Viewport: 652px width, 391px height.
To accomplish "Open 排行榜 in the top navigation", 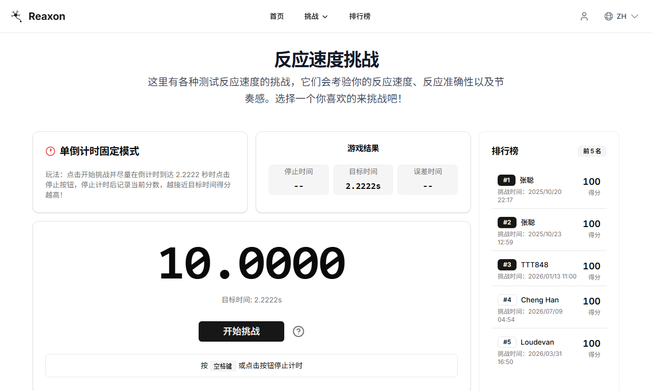I will pos(360,16).
